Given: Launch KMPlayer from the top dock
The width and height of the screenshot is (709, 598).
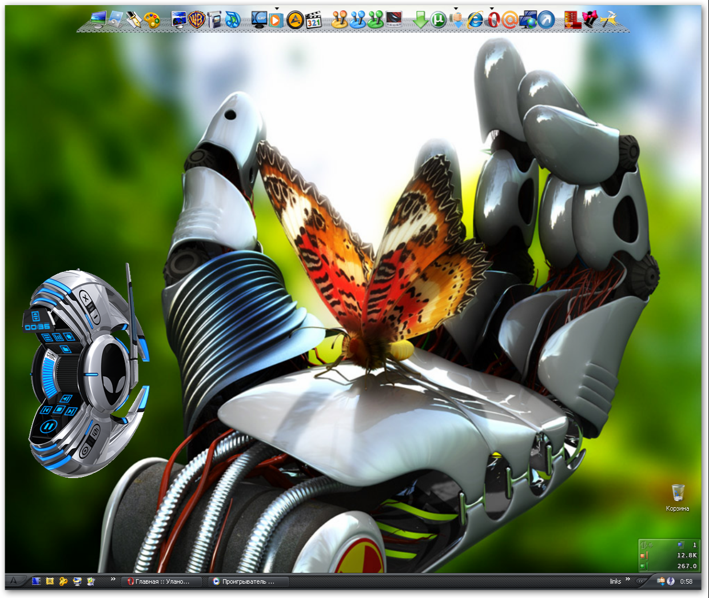Looking at the screenshot, I should [x=258, y=21].
